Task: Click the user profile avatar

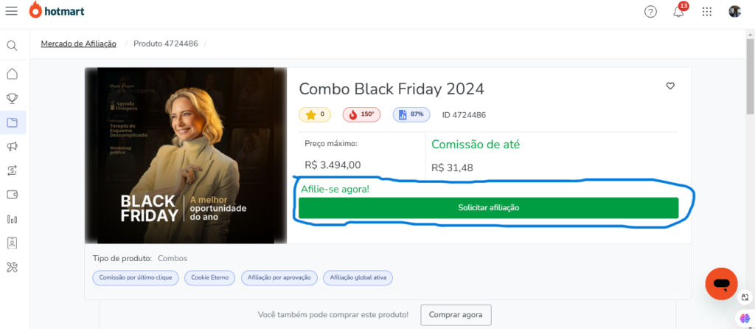Action: [x=734, y=12]
